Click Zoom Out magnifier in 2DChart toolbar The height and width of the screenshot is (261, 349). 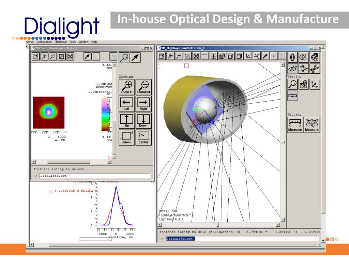tap(53, 56)
